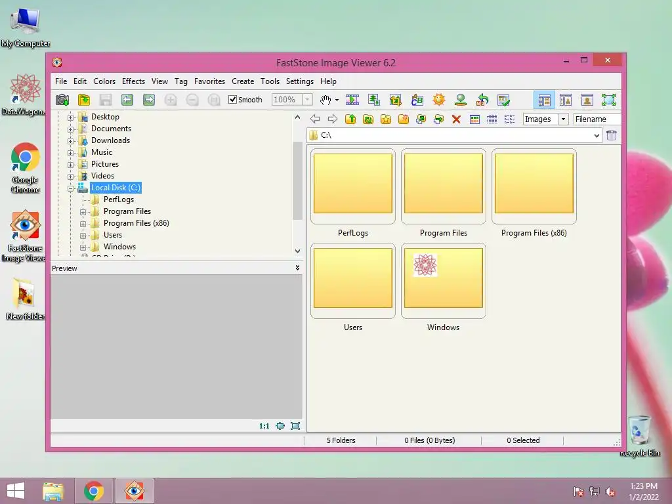Open the hand cursor dropdown arrow
This screenshot has width=672, height=504.
[x=337, y=100]
